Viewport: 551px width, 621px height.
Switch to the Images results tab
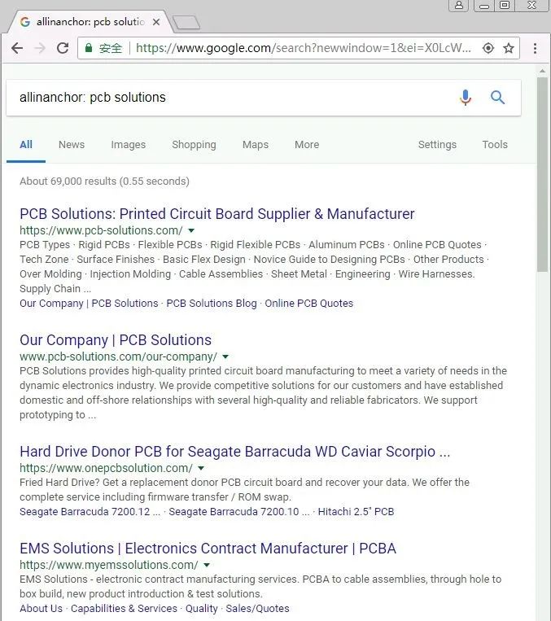click(x=128, y=145)
